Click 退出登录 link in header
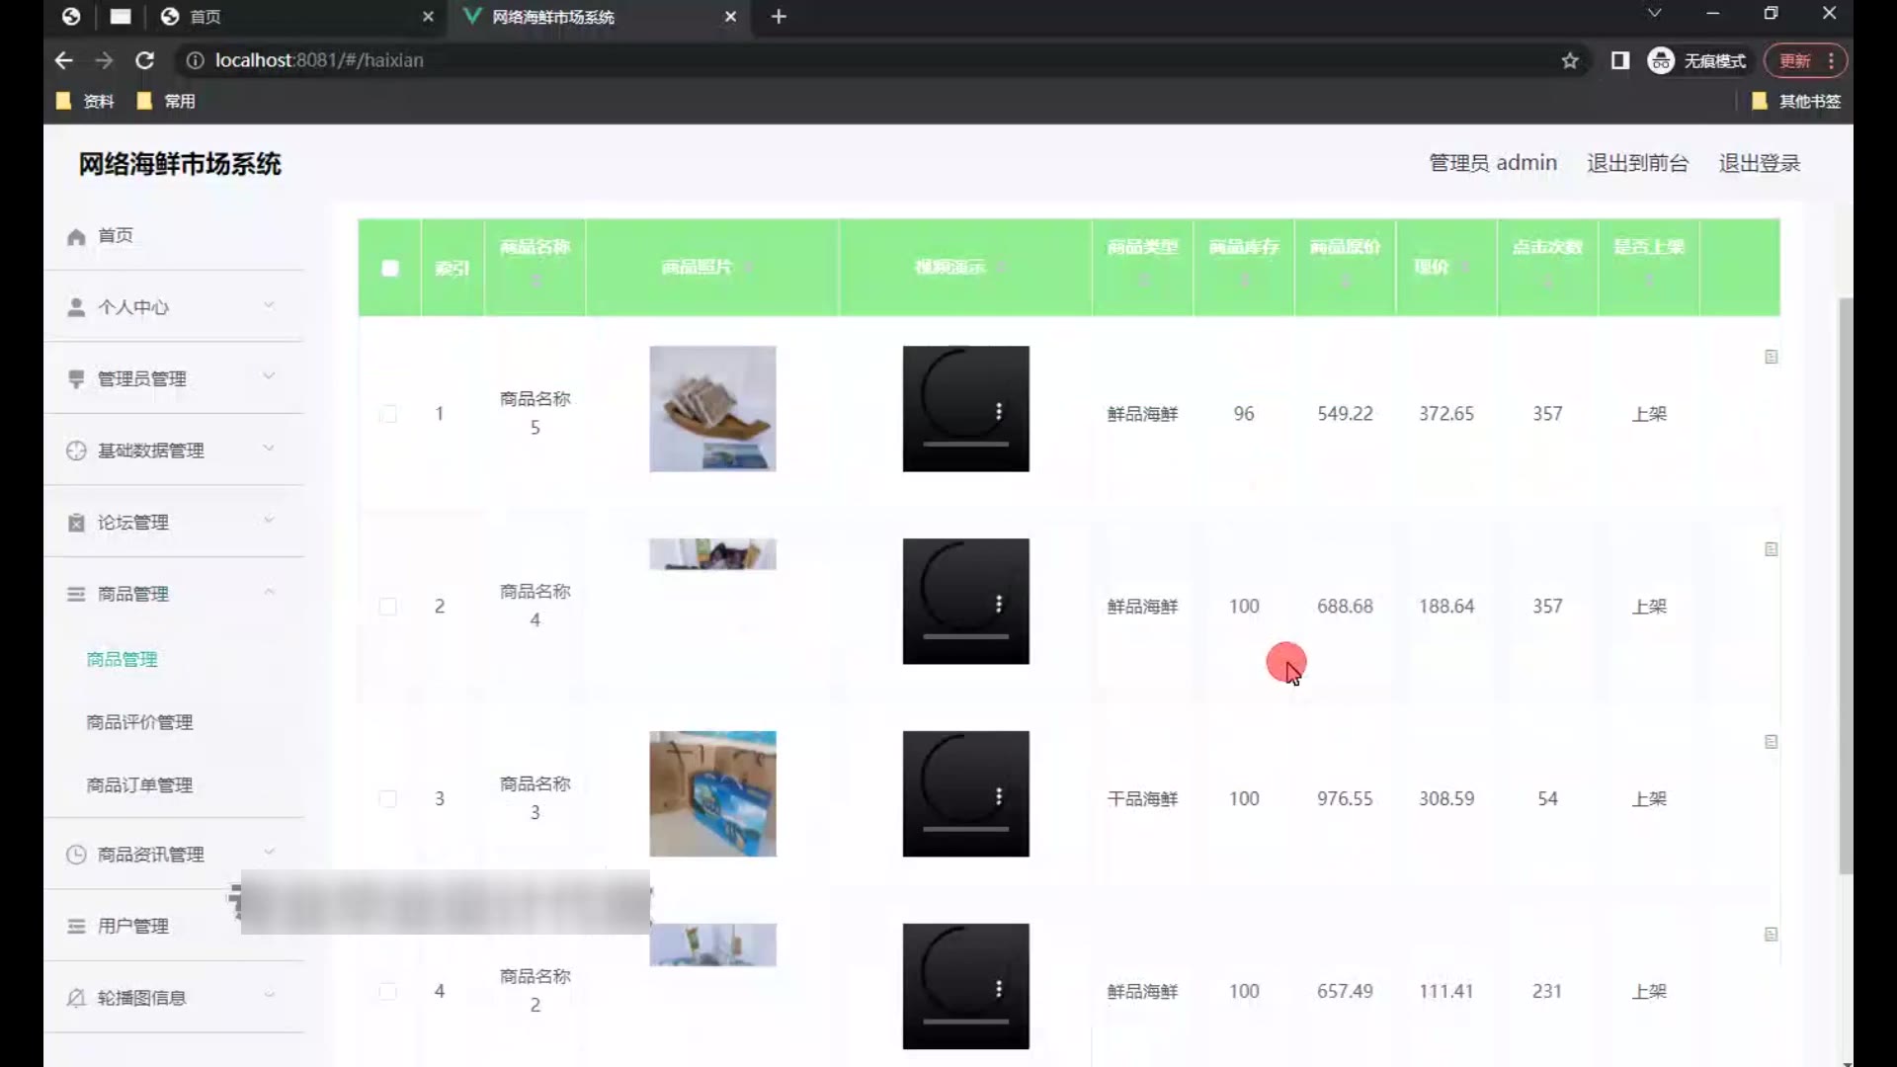This screenshot has height=1067, width=1897. pyautogui.click(x=1759, y=163)
